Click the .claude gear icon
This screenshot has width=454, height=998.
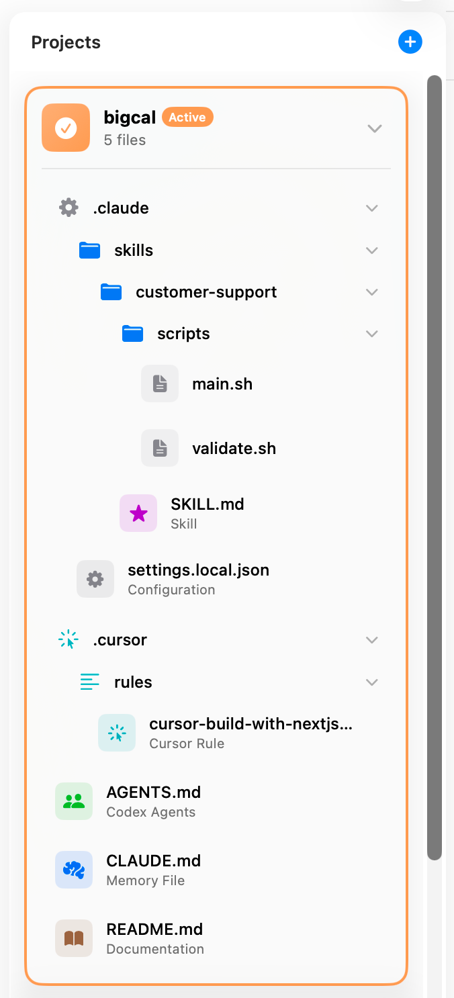pos(68,207)
